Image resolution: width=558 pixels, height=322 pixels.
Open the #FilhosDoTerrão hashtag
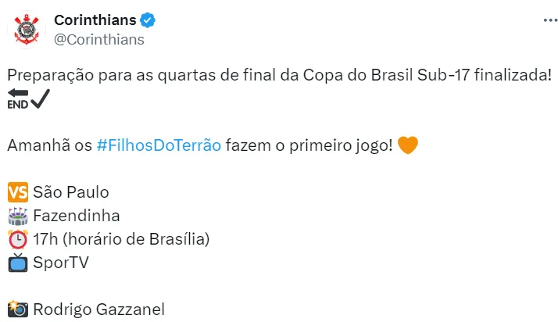click(159, 145)
